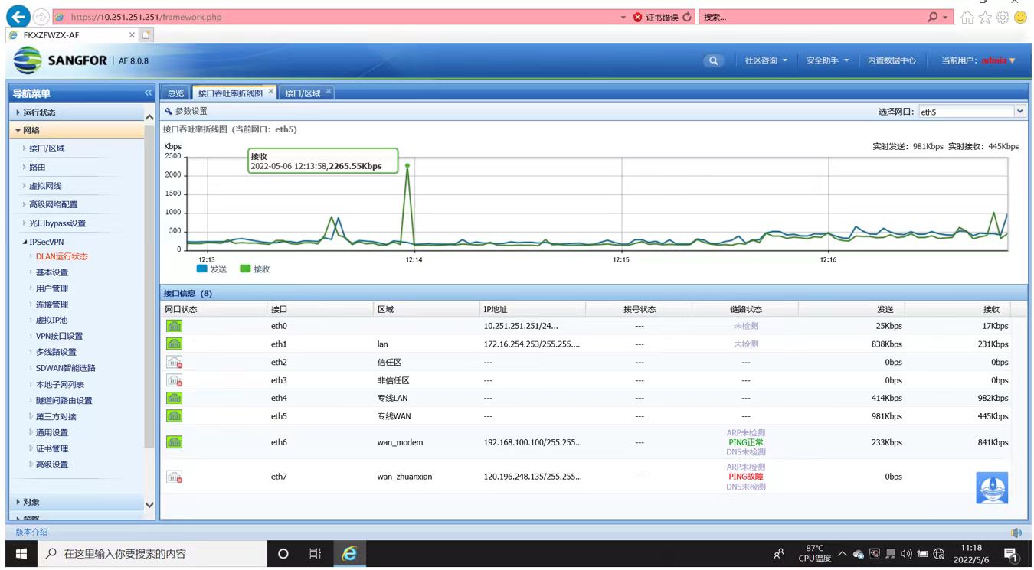The width and height of the screenshot is (1034, 570).
Task: Click the 版本介绍 link at bottom
Action: (31, 532)
